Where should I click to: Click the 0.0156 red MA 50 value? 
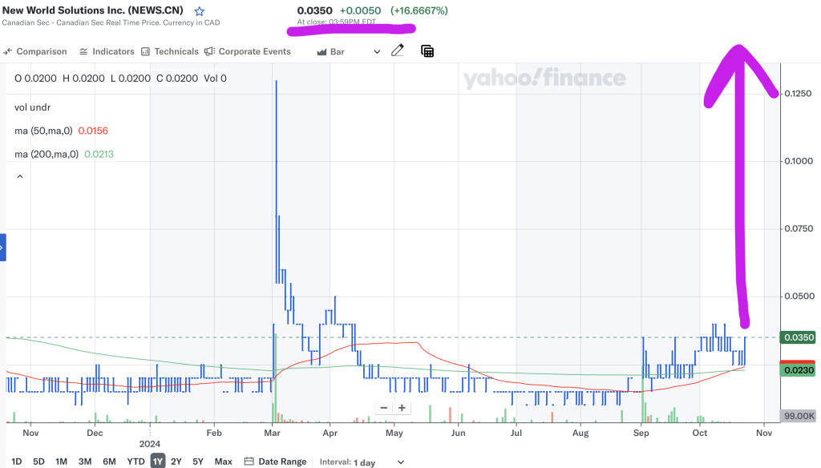click(93, 131)
